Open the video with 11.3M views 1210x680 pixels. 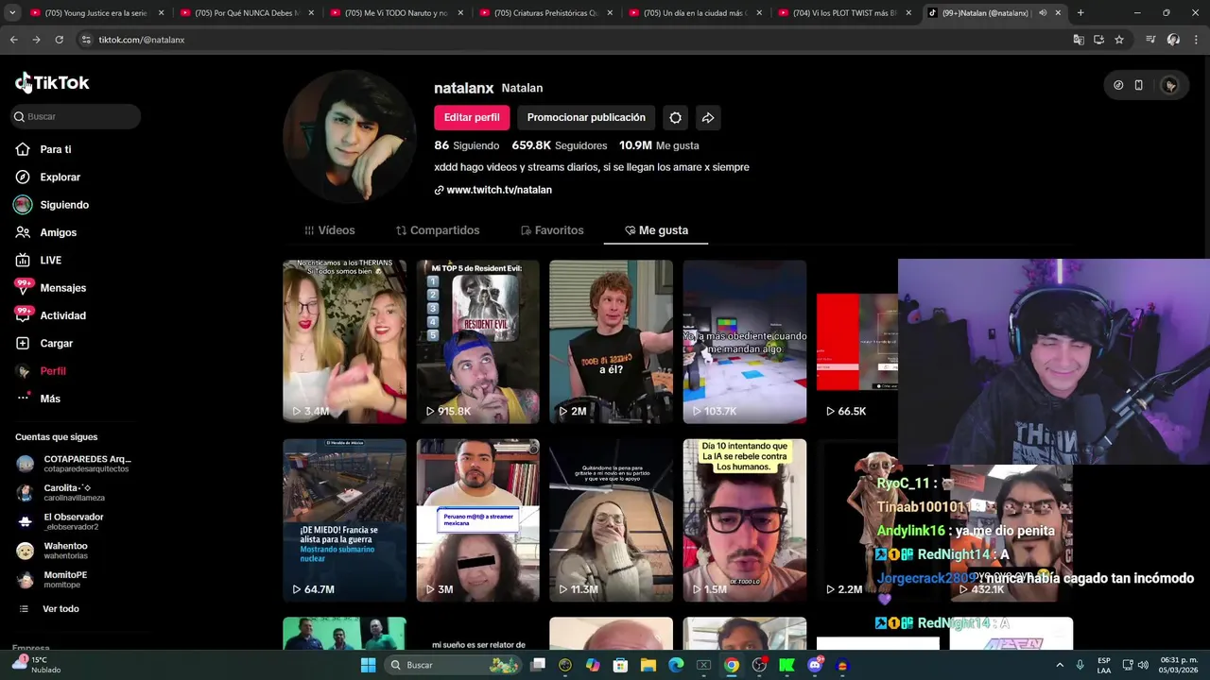(611, 519)
